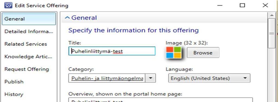
Task: Click the vertical scrollbar thumb
Action: point(271,33)
